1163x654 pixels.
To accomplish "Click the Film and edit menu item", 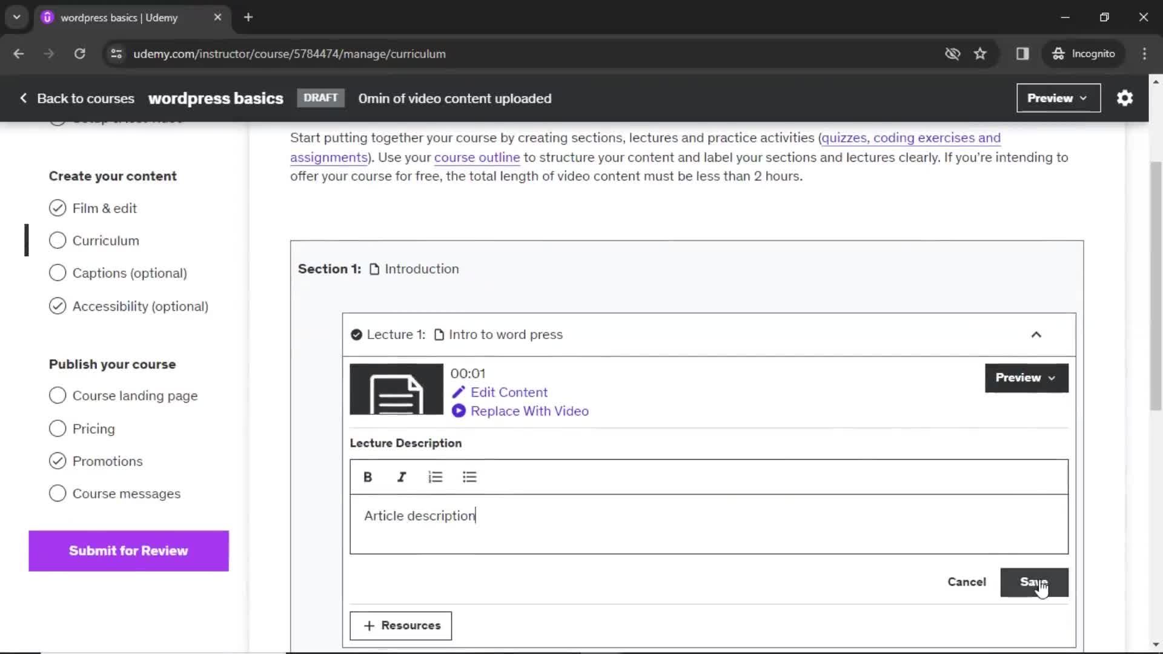I will 105,208.
